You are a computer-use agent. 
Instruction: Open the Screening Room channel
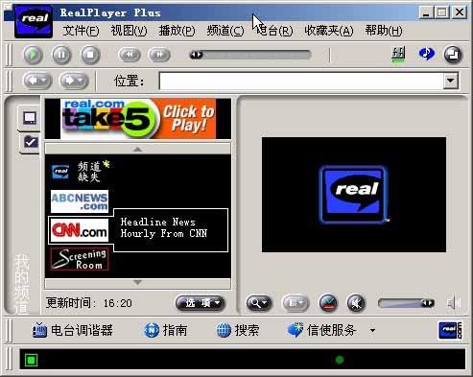80,259
